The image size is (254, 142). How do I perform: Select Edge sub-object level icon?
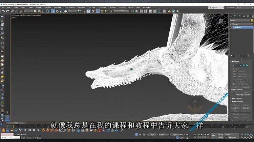click(237, 65)
